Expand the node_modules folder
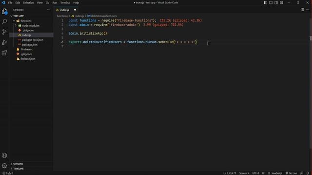312x175 pixels. click(x=31, y=26)
